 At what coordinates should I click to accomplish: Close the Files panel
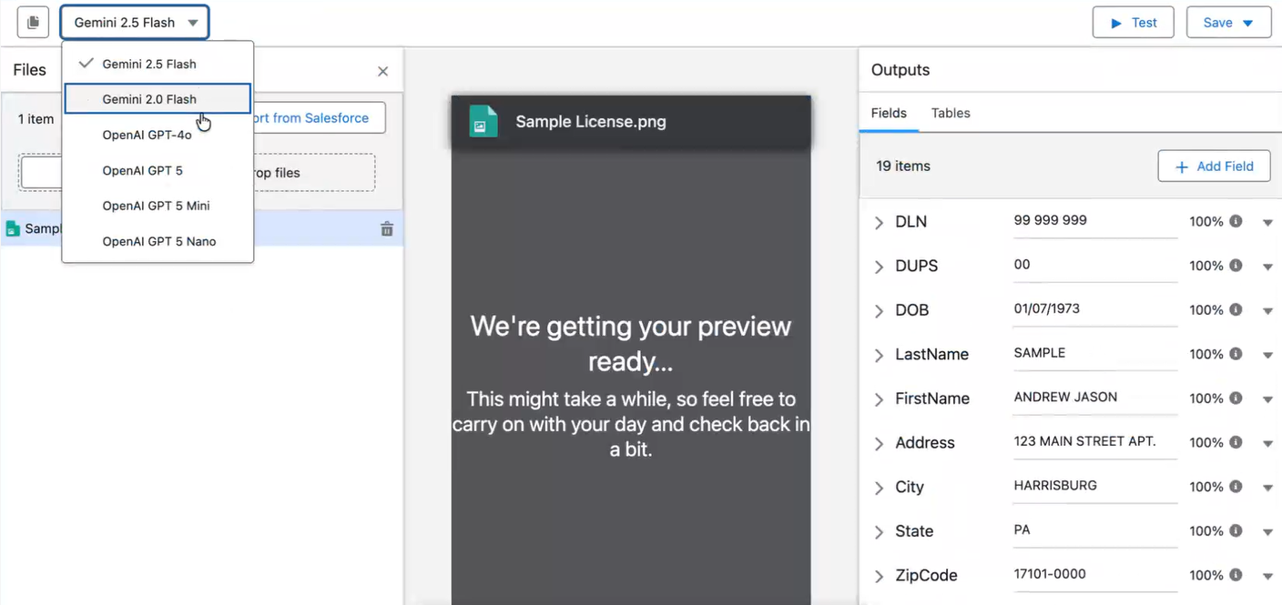pyautogui.click(x=382, y=71)
